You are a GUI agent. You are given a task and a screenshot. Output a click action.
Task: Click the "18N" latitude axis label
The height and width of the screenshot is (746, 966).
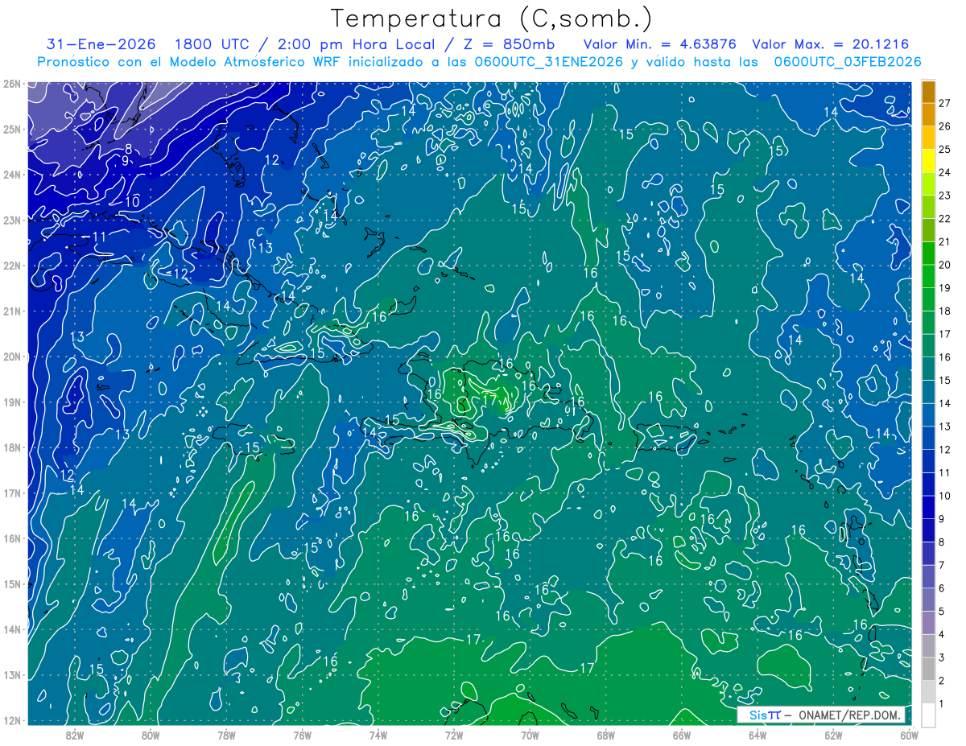coord(11,447)
